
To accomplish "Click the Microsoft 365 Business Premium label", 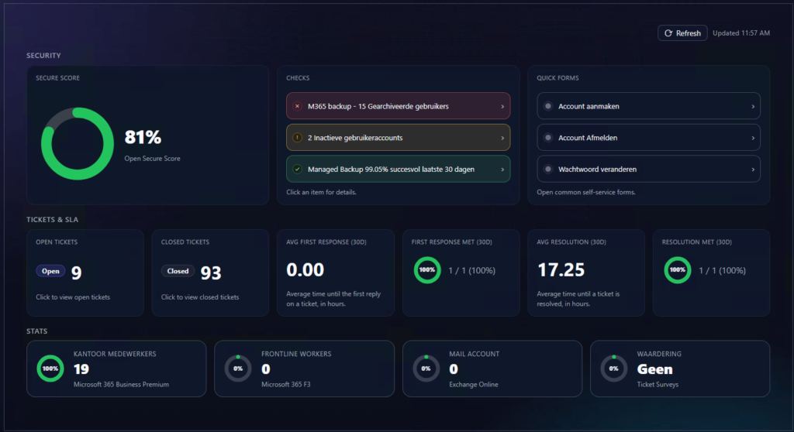I will (122, 385).
